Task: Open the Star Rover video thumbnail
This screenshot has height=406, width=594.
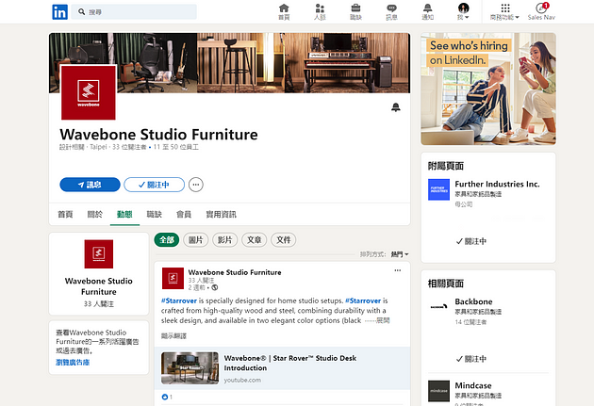Action: point(190,368)
